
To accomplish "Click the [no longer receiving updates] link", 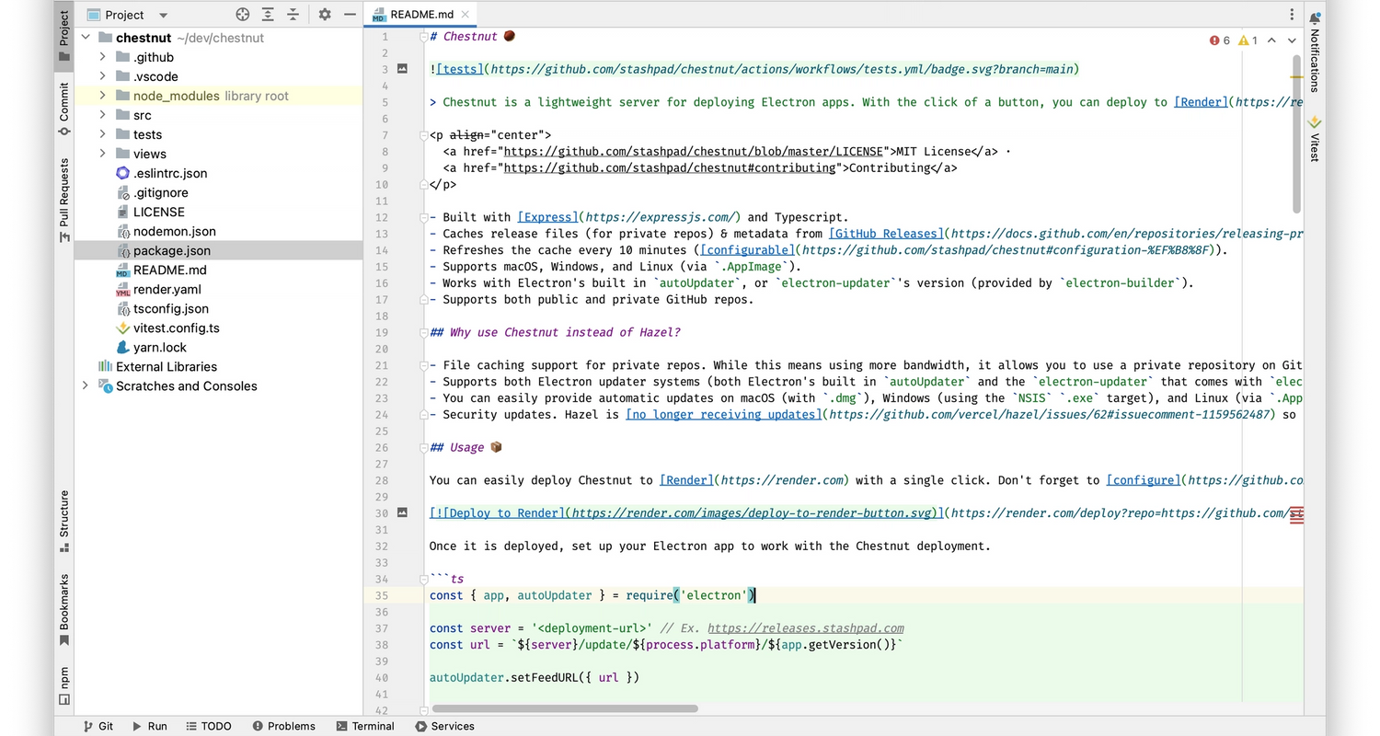I will [x=724, y=414].
